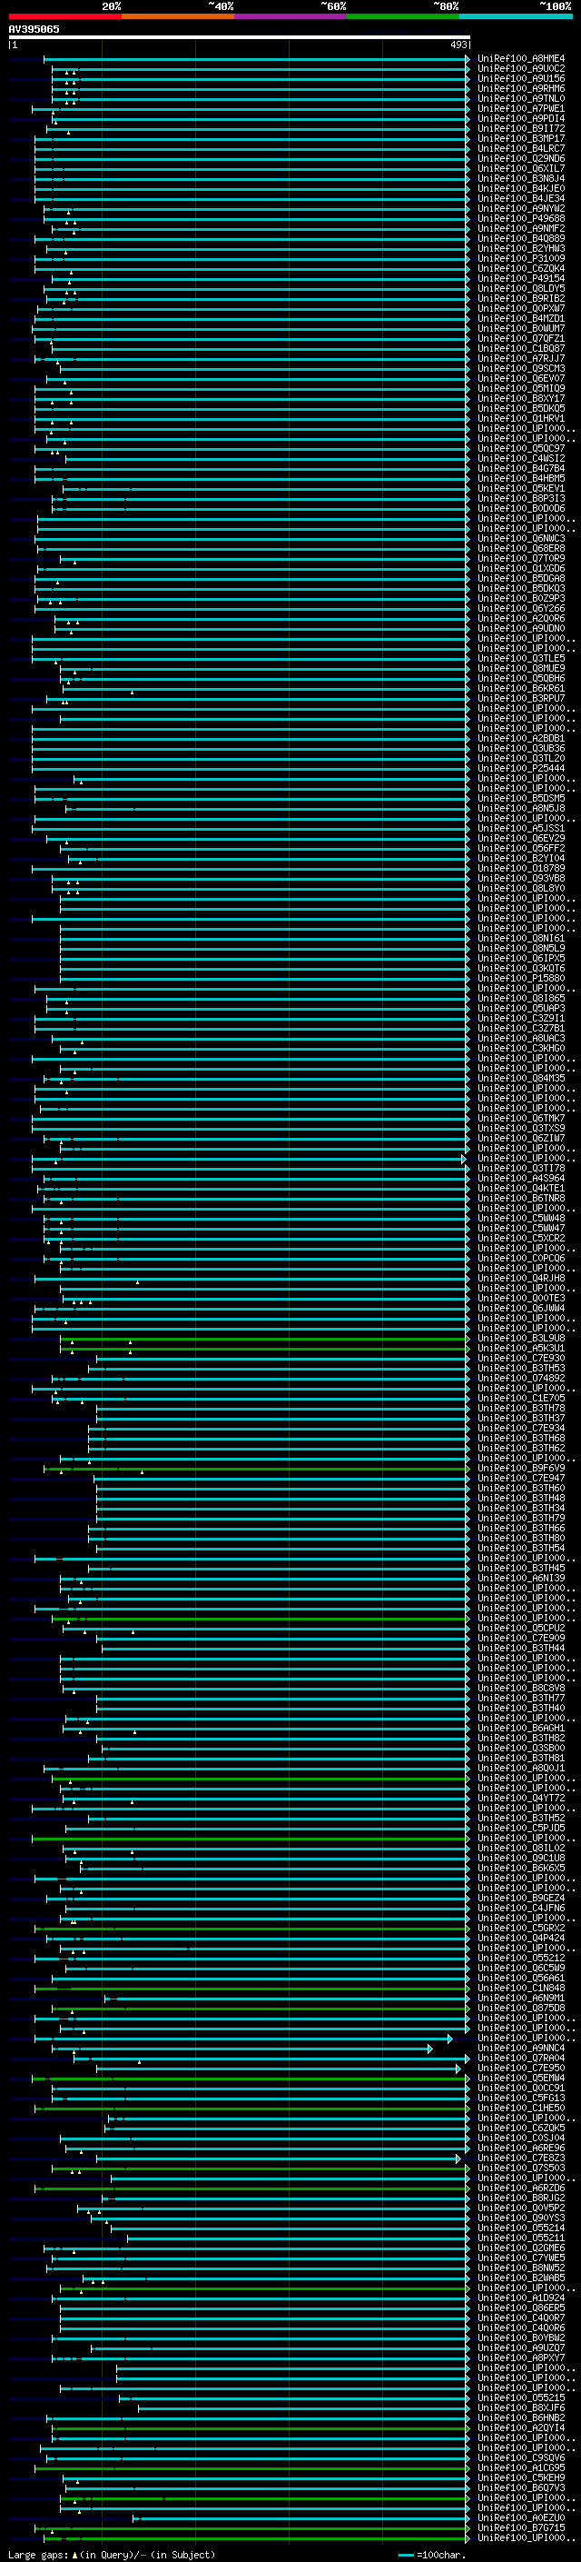The width and height of the screenshot is (581, 2562).
Task: Select the UniRef100_O74892 label
Action: pyautogui.click(x=521, y=1378)
